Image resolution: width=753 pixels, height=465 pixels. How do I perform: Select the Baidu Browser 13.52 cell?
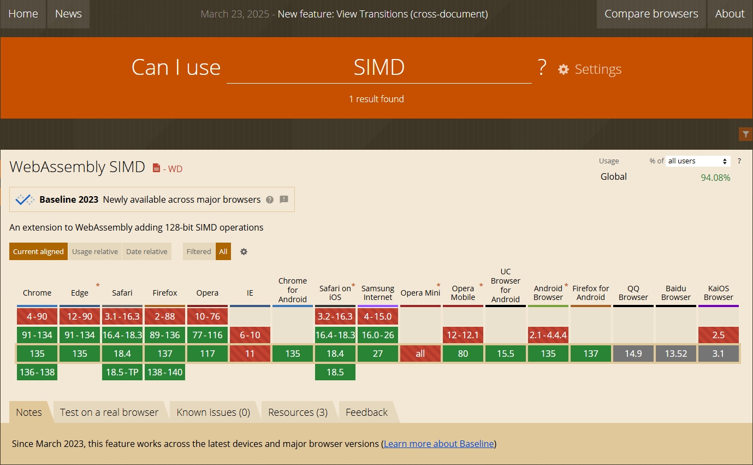(676, 354)
